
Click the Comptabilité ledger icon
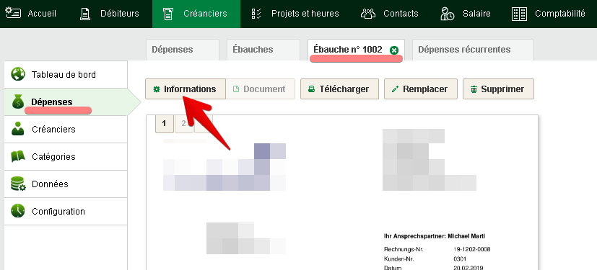519,14
